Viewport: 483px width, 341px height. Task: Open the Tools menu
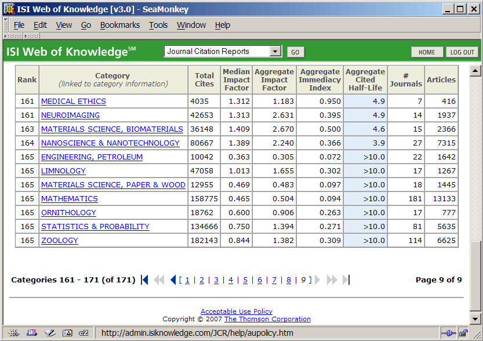[158, 25]
